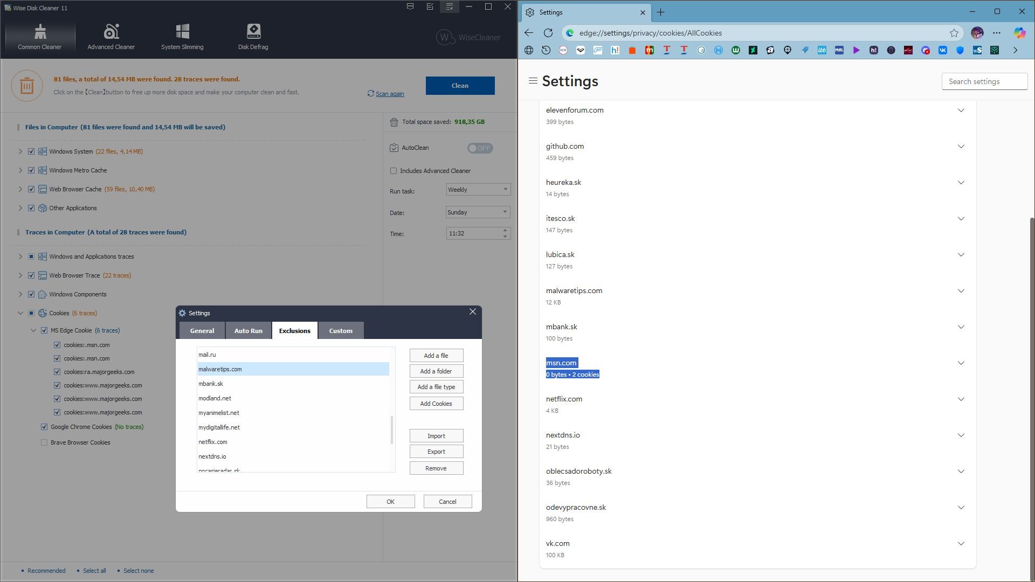Image resolution: width=1035 pixels, height=582 pixels.
Task: Open the VK bookmark in favorites bar
Action: (943, 50)
